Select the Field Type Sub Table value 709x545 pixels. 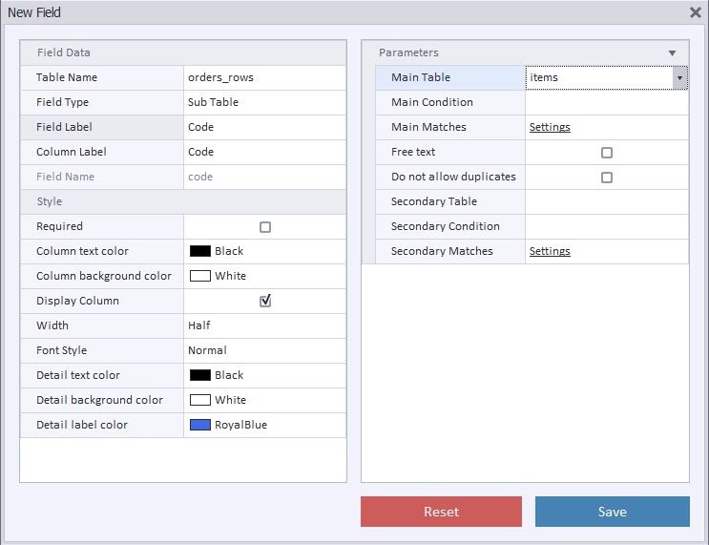265,102
